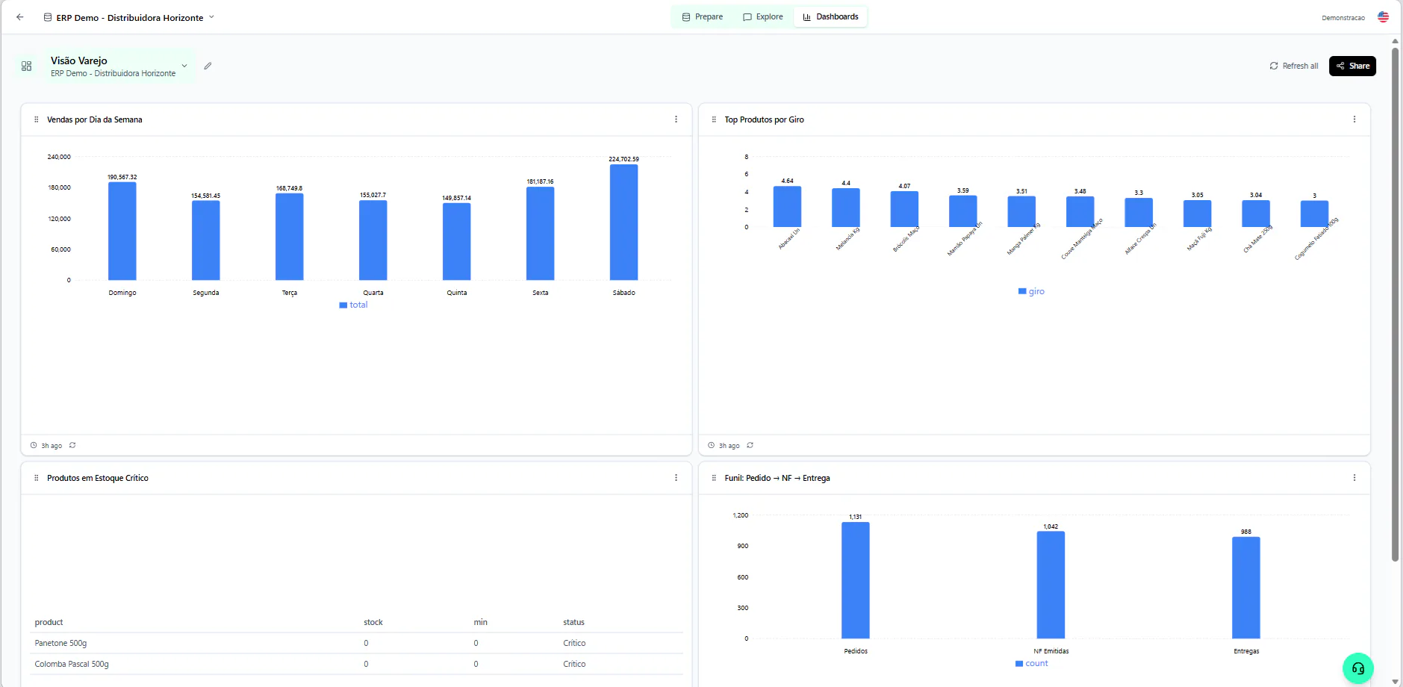Viewport: 1403px width, 687px height.
Task: Refresh the Vendas por Dia chart
Action: point(72,445)
